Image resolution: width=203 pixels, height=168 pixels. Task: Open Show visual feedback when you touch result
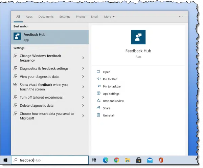tap(49, 87)
